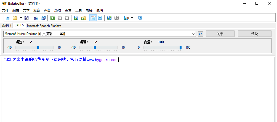Viewport: 277px width, 122px height.
Task: Open the 声音 menu
Action: coord(47,10)
